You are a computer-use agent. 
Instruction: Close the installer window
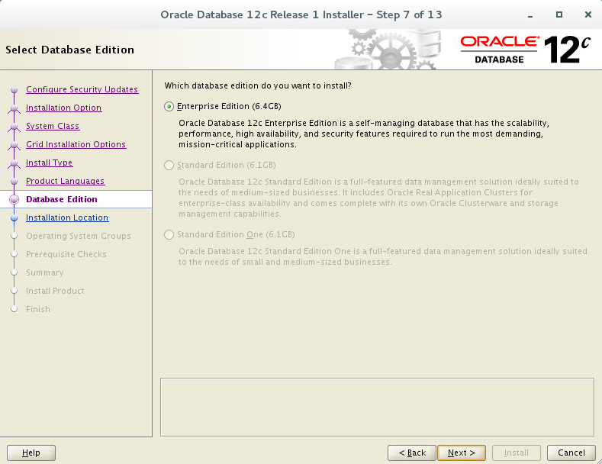coord(588,14)
